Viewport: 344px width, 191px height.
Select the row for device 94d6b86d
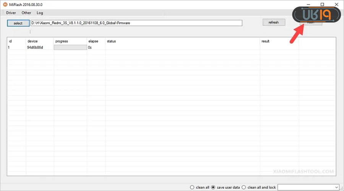[35, 48]
